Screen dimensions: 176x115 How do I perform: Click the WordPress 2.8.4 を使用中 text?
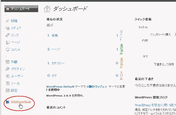65,96
